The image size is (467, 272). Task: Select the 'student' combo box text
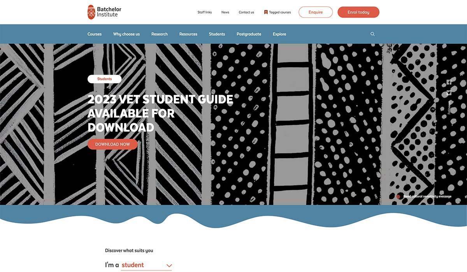pos(133,265)
